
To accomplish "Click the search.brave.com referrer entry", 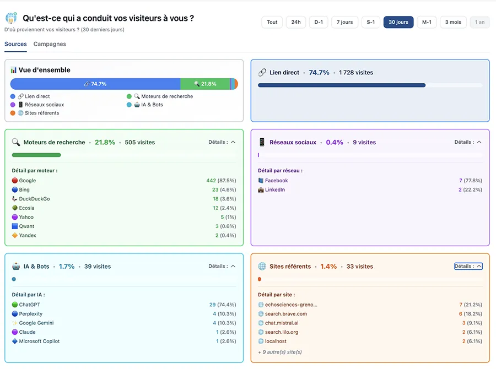I will point(285,314).
